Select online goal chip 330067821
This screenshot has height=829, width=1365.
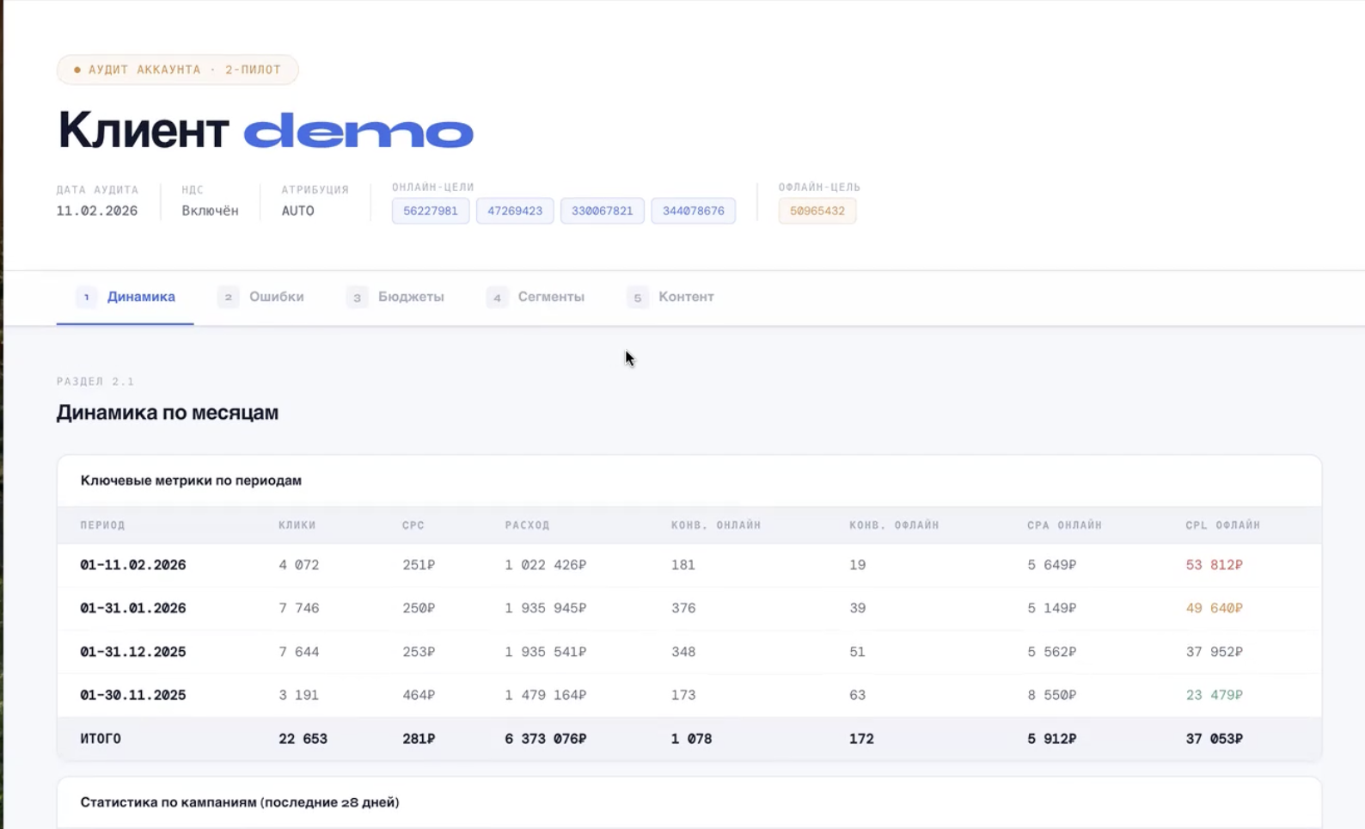602,211
